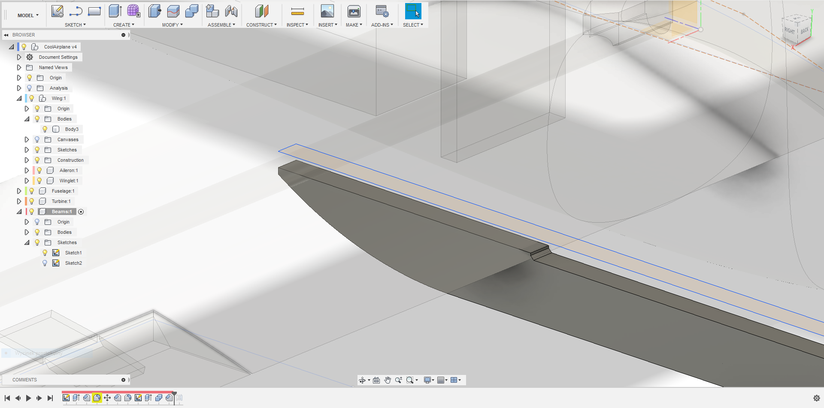The image size is (824, 408).
Task: Expand the Named Views node
Action: (19, 67)
